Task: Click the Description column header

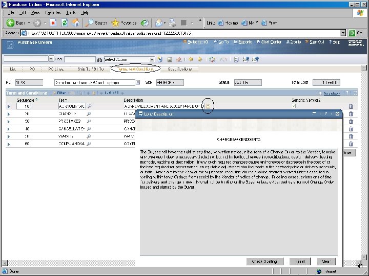Action: point(133,100)
